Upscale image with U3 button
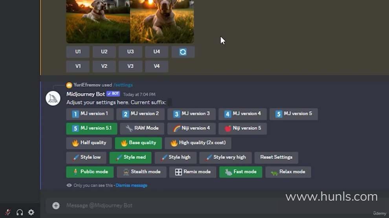 [130, 52]
